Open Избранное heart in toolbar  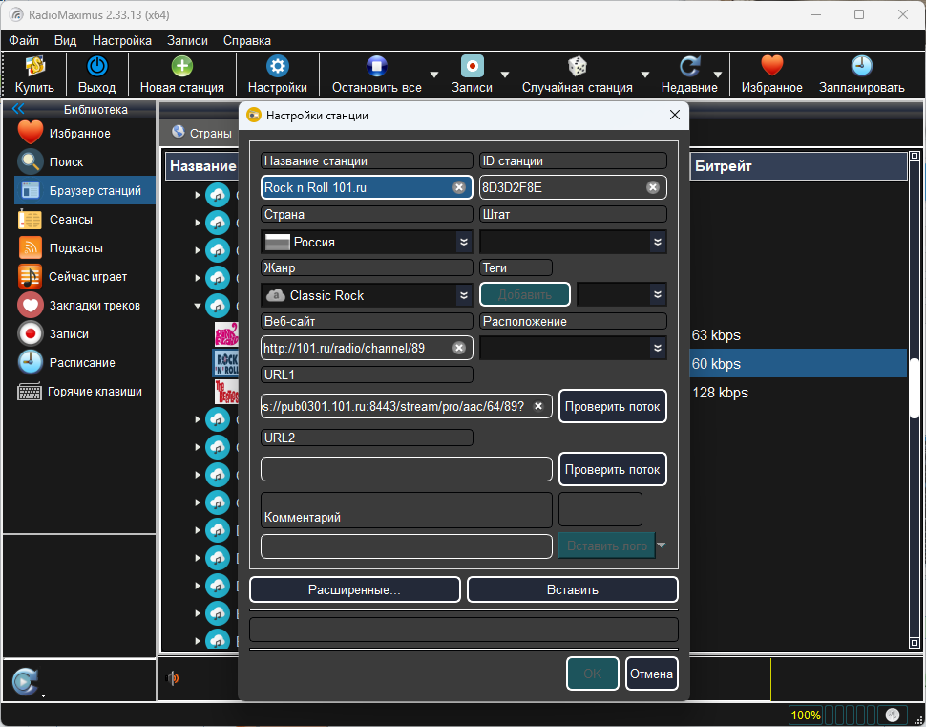coord(772,66)
